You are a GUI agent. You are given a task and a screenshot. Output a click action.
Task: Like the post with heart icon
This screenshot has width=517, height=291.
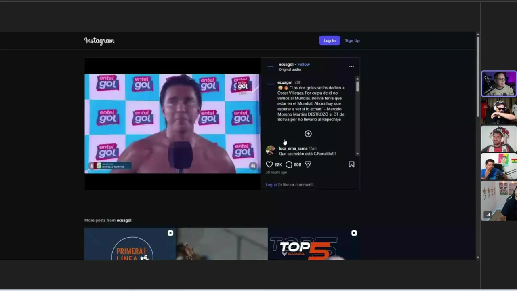tap(269, 164)
